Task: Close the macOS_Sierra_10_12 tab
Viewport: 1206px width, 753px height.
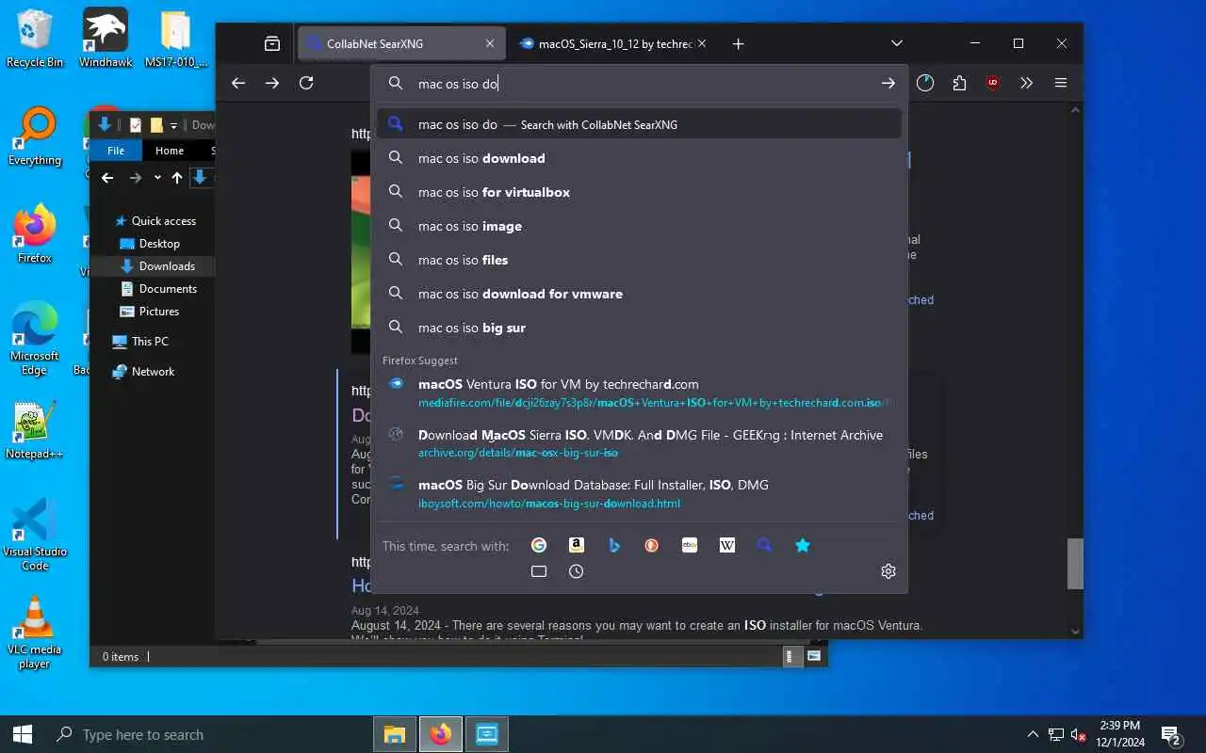Action: 702,43
